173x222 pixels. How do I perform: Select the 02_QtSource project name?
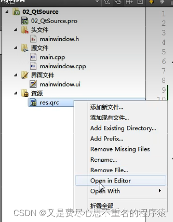point(40,12)
